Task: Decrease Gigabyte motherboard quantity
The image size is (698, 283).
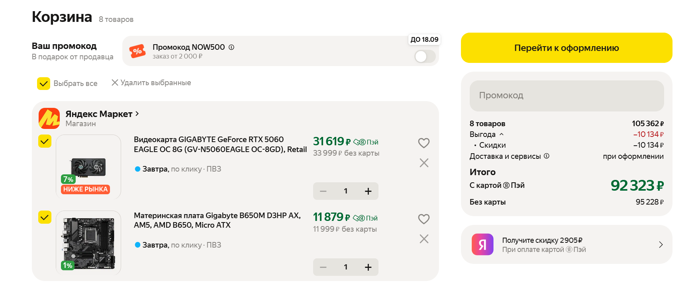Action: 323,267
